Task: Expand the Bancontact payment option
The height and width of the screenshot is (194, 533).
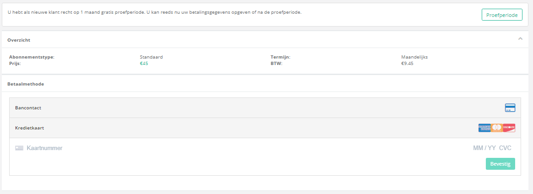Action: click(28, 108)
